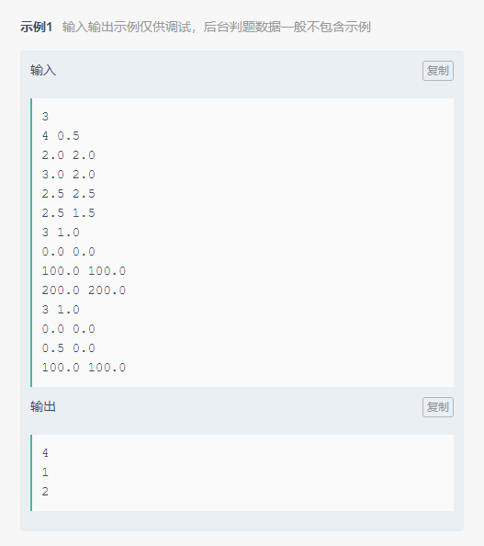Click the input line "200.0 200.0"

click(84, 290)
